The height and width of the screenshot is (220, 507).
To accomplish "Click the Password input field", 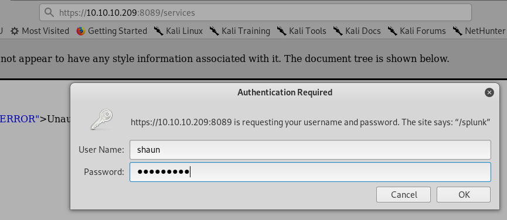I will (x=310, y=172).
